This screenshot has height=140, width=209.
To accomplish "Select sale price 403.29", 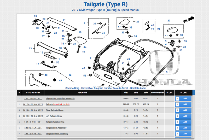I will pos(146,104).
